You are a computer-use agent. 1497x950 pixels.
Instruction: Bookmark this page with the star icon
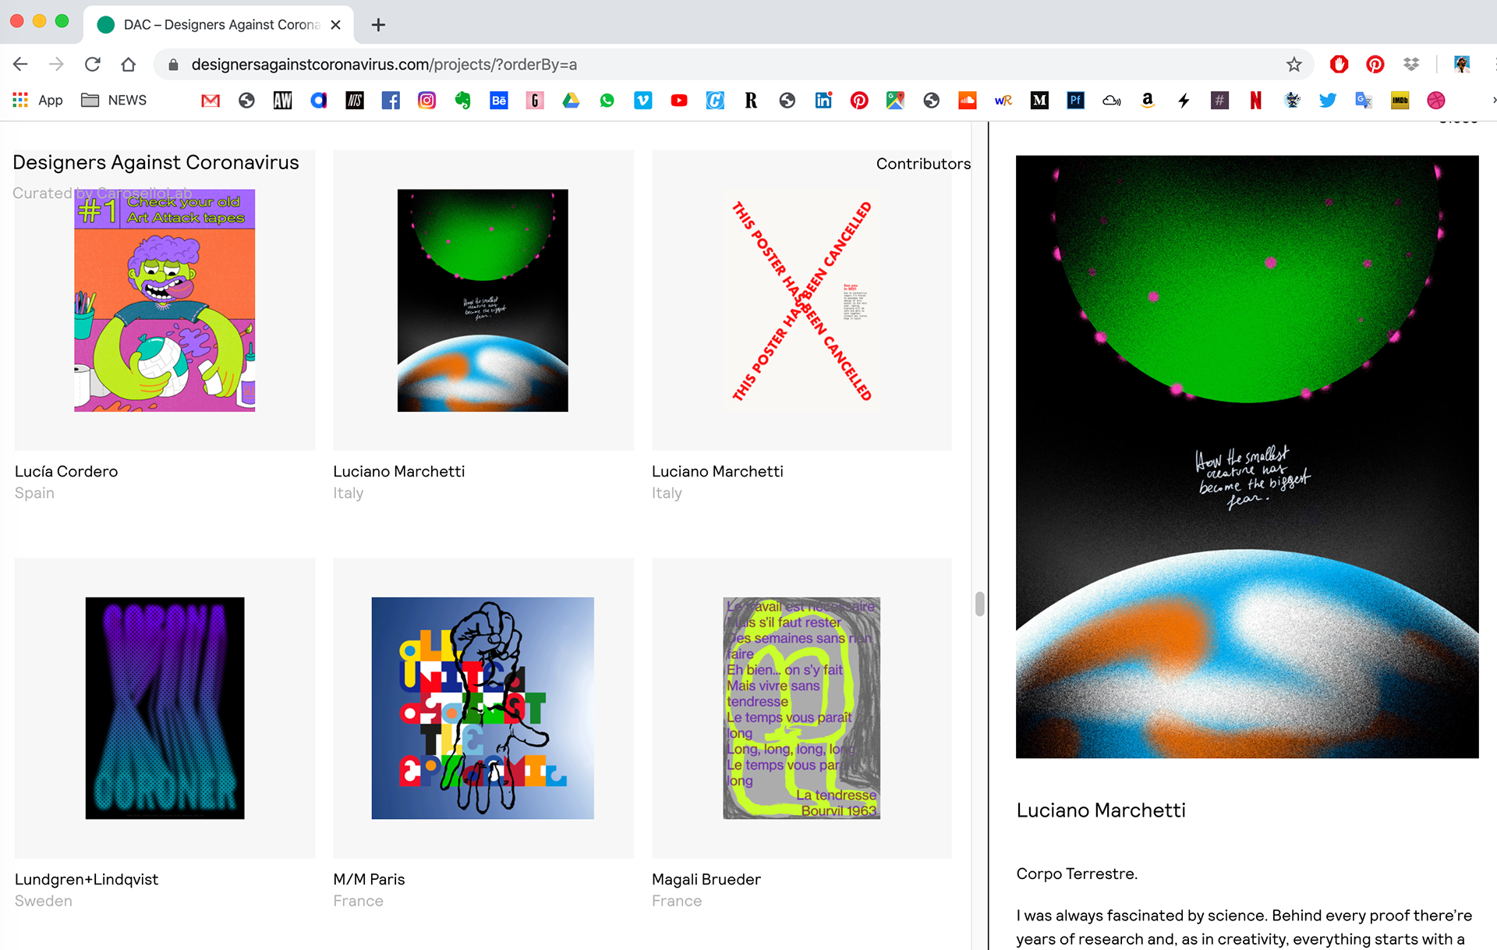pos(1294,65)
